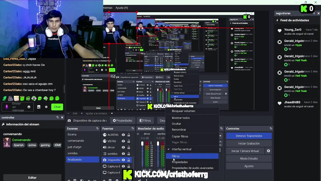The image size is (321, 181).
Task: Click the heart icon next to JhaadithBS
Action: pos(280,103)
